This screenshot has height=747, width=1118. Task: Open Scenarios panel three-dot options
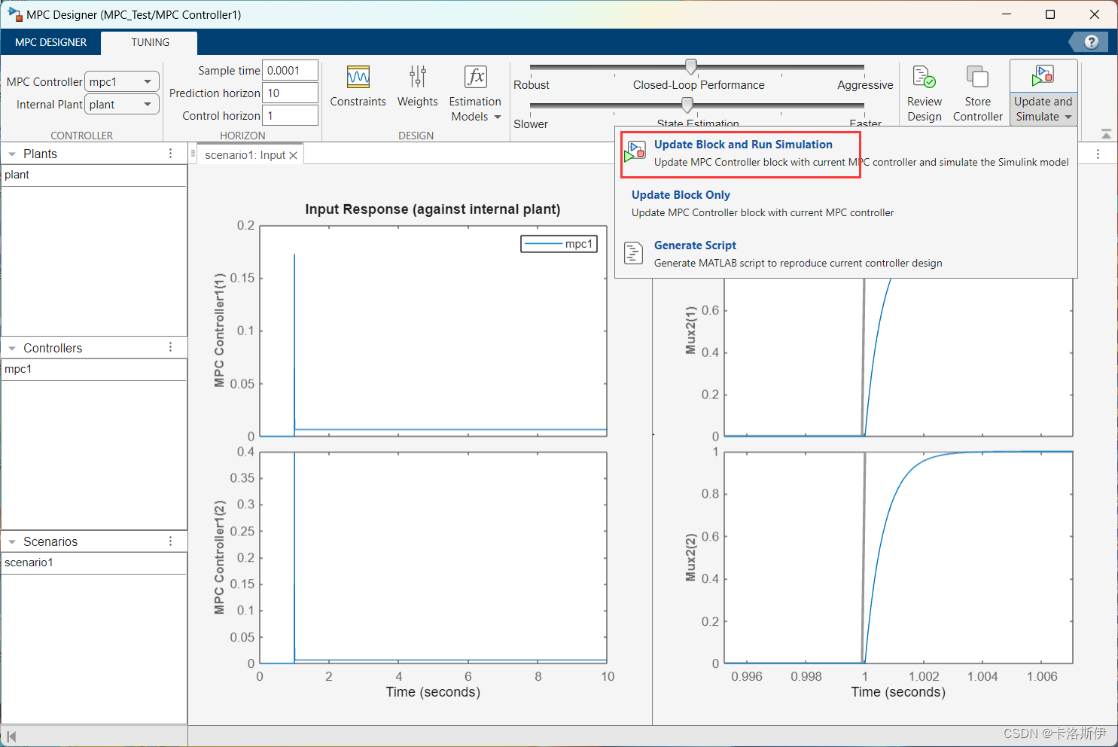point(171,541)
